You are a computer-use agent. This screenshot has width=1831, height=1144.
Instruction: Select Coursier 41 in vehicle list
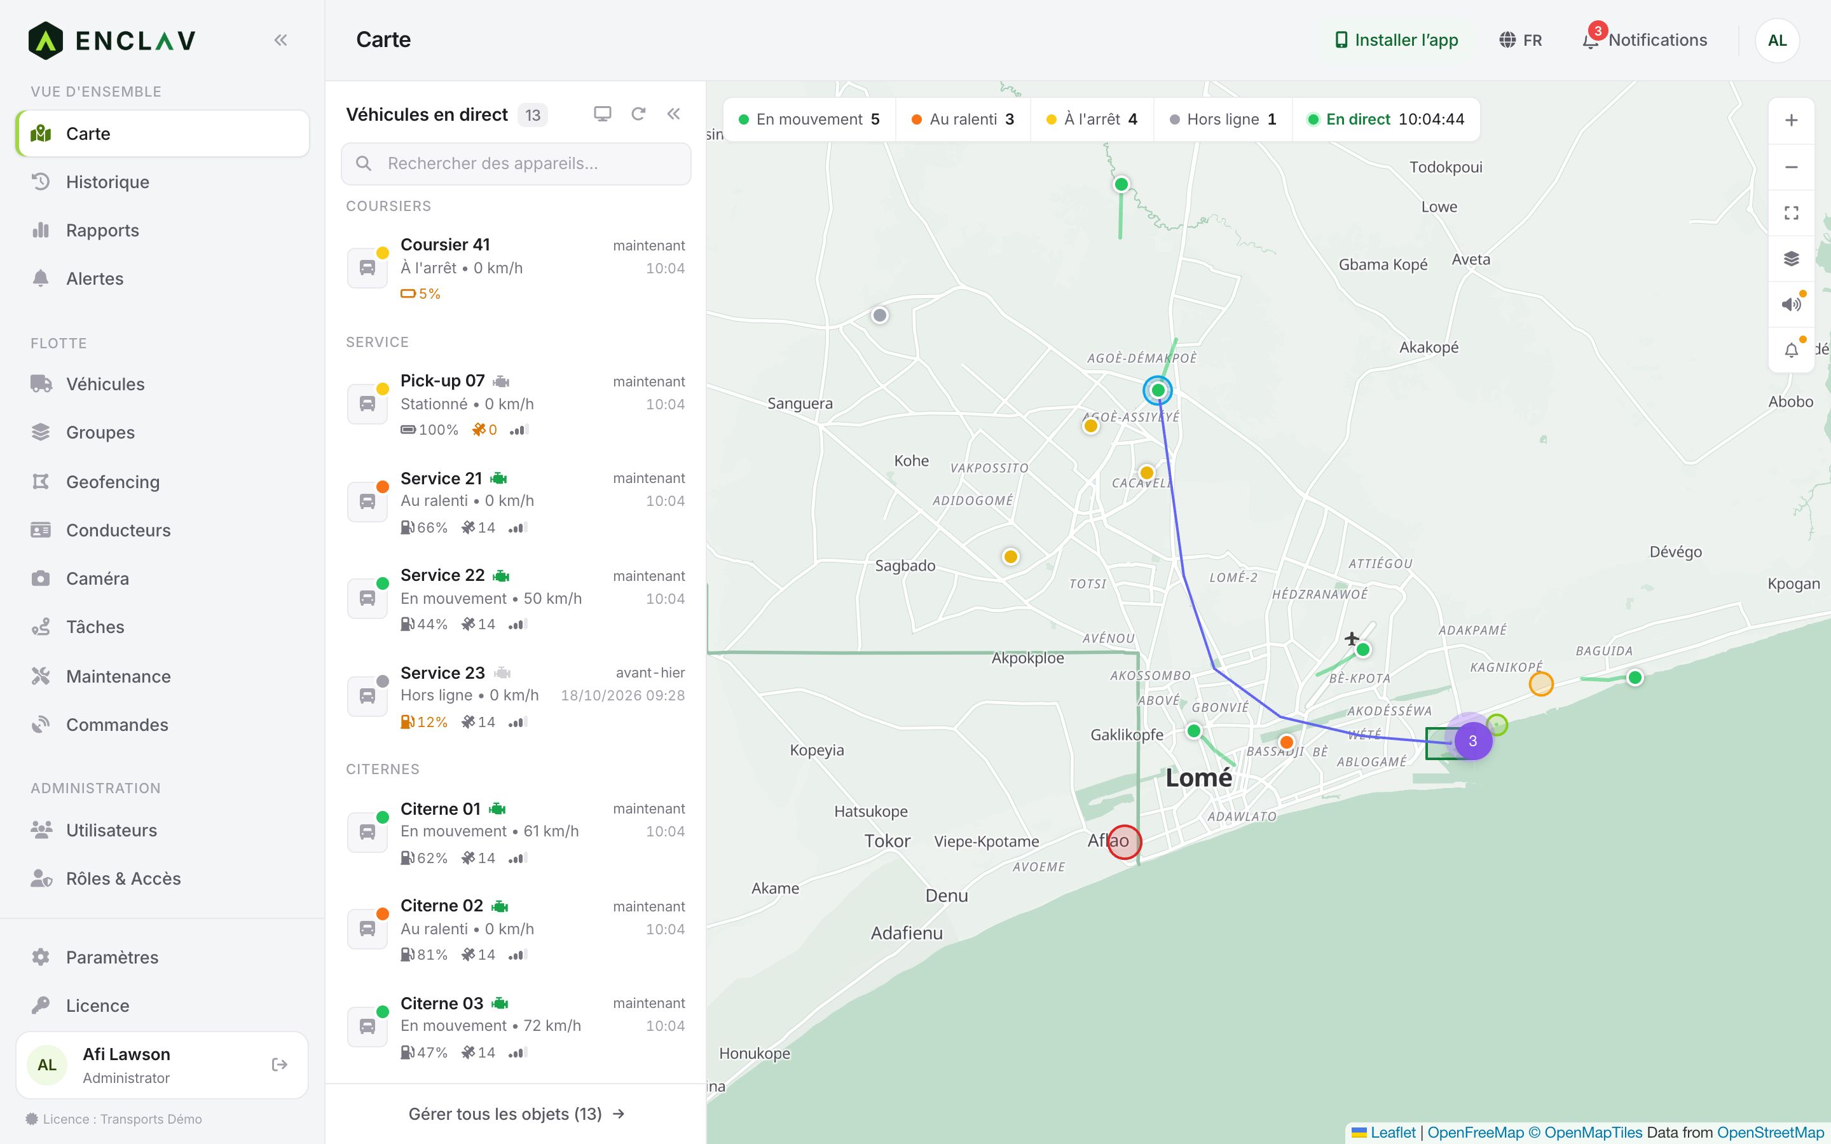[x=516, y=269]
